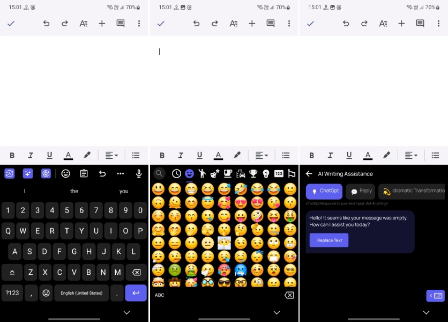
Task: Open the clipboard from keyboard toolbar
Action: pos(84,173)
